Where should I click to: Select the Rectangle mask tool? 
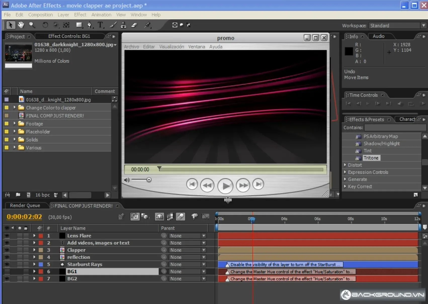[79, 25]
